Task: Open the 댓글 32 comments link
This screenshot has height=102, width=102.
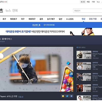Action: coord(21,97)
